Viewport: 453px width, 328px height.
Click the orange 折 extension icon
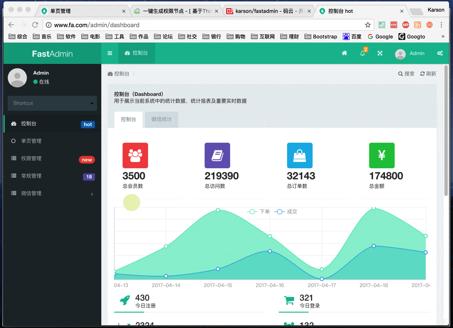(417, 25)
